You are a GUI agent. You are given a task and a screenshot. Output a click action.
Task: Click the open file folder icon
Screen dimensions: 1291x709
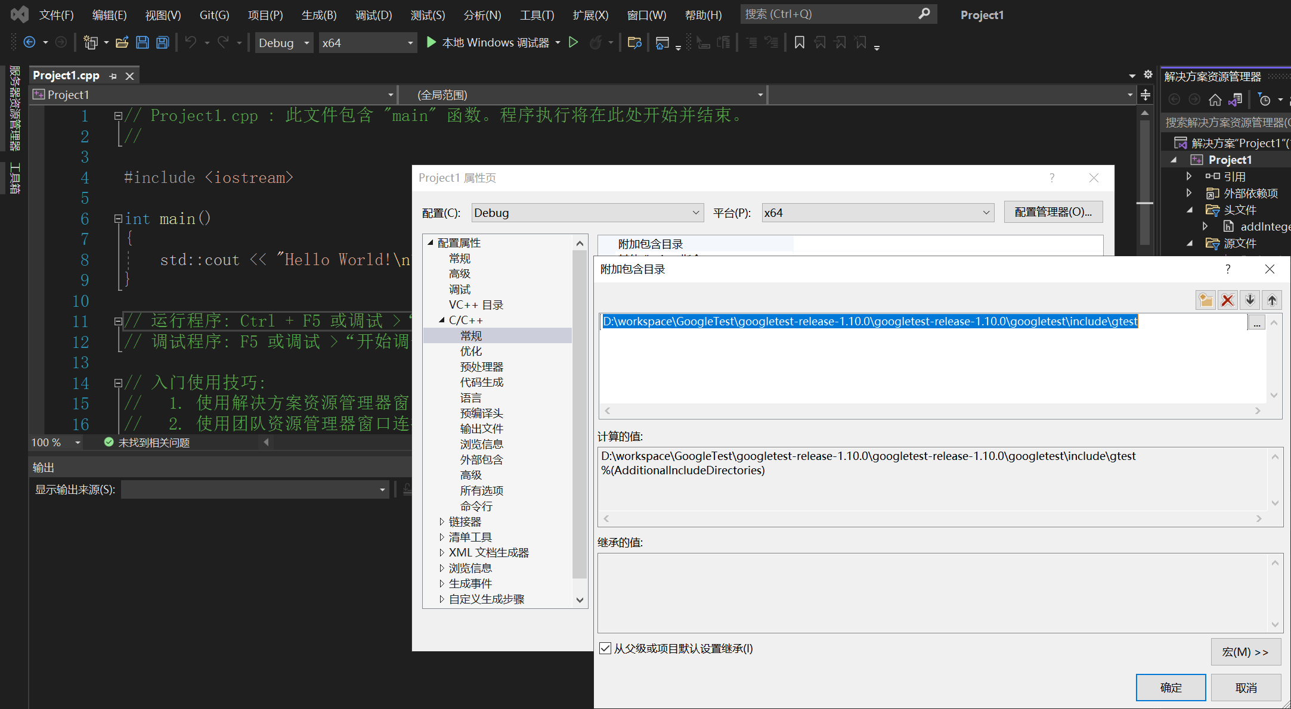pyautogui.click(x=122, y=42)
